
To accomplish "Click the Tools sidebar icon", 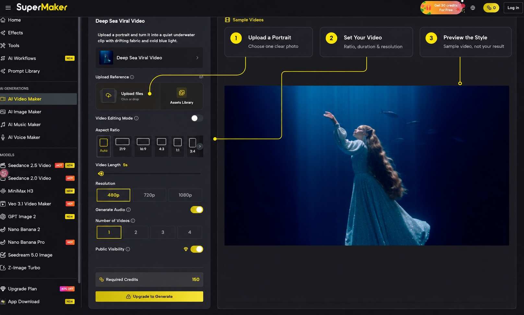I will pos(3,46).
